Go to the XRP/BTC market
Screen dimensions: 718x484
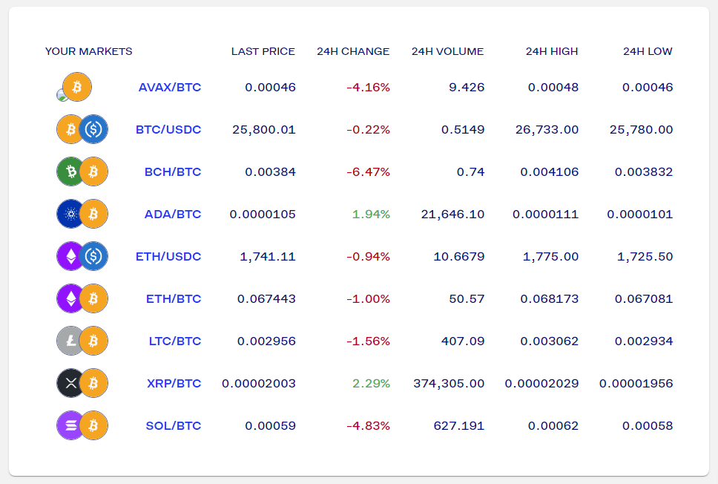174,383
